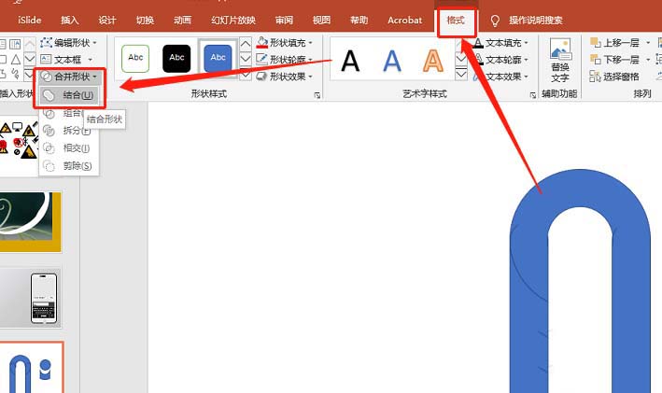Screen dimensions: 662x393
Task: Apply the blue Abc shape style
Action: (x=218, y=58)
